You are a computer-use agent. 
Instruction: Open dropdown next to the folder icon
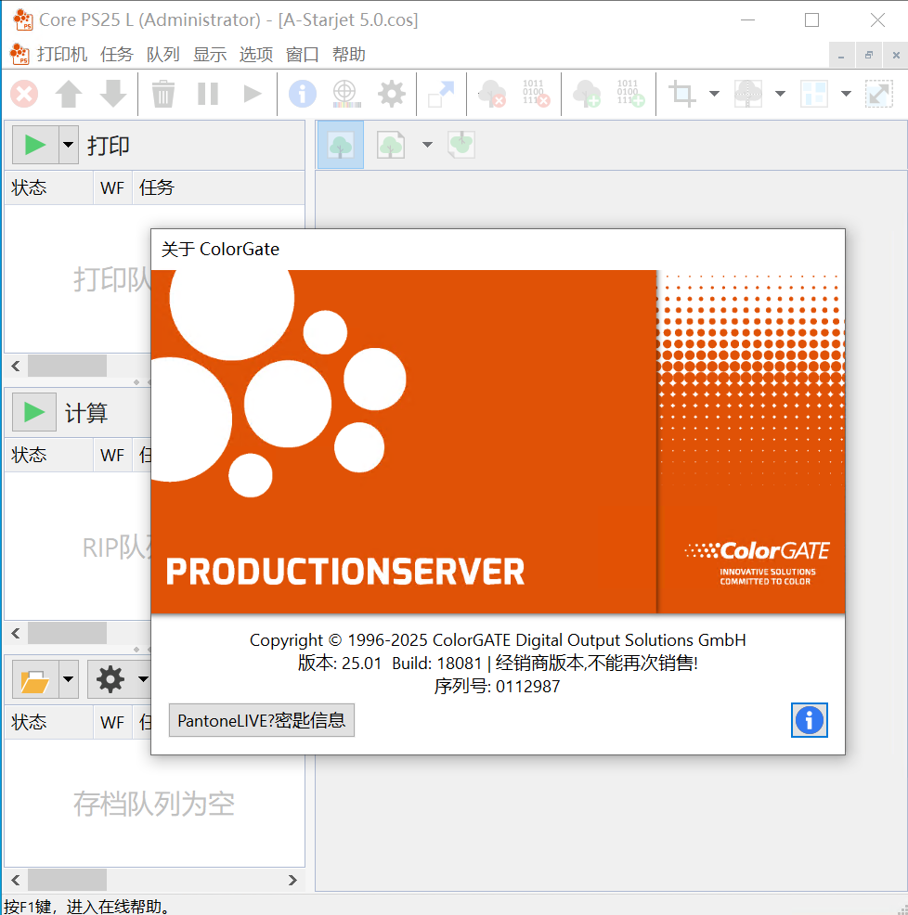pos(69,680)
